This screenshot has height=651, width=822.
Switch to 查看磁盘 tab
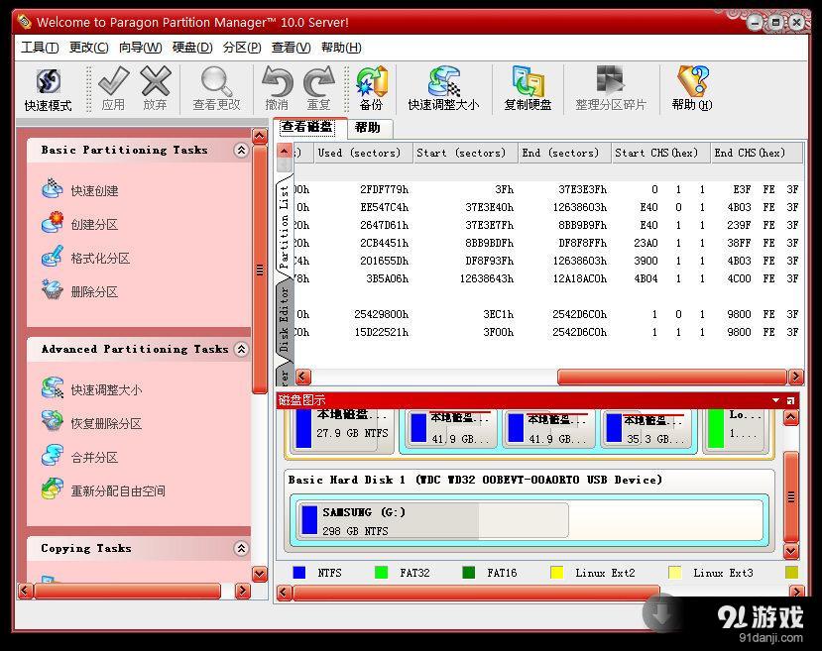(x=307, y=127)
